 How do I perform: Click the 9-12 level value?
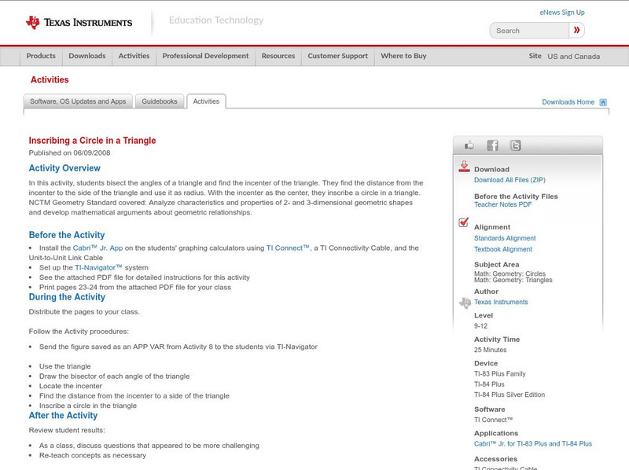tap(480, 326)
